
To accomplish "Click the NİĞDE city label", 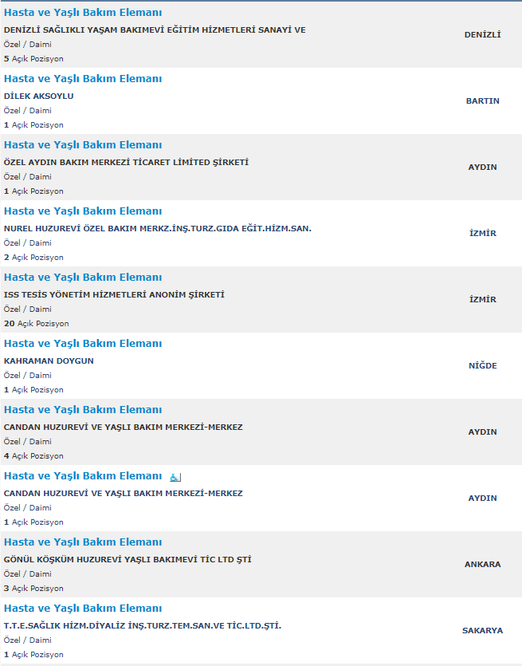I will [x=482, y=366].
